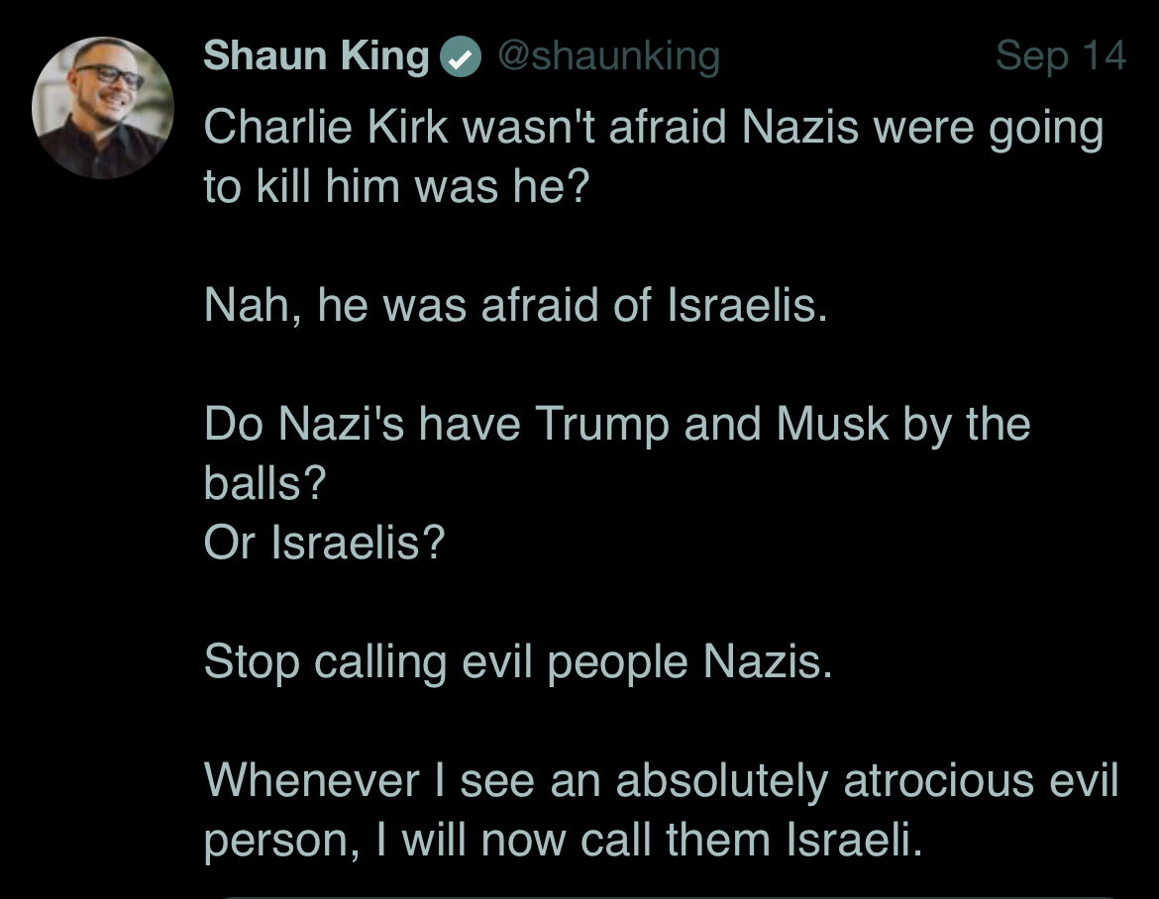
Task: Click the final line 'person, I will now call them Israeli.'
Action: (x=564, y=842)
